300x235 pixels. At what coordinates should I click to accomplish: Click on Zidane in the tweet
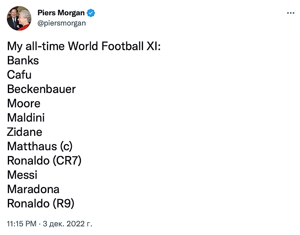[x=25, y=132]
